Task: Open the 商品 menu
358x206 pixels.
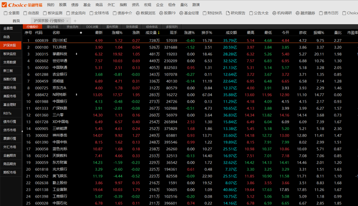Action: (x=99, y=5)
